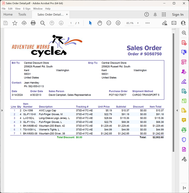Viewport: 189px width, 193px height.
Task: Open the Help menu
Action: click(x=48, y=9)
